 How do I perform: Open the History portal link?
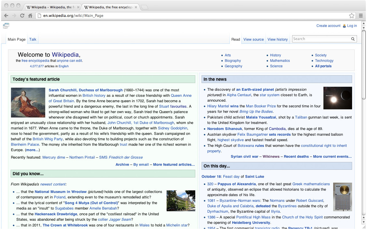click(x=276, y=55)
